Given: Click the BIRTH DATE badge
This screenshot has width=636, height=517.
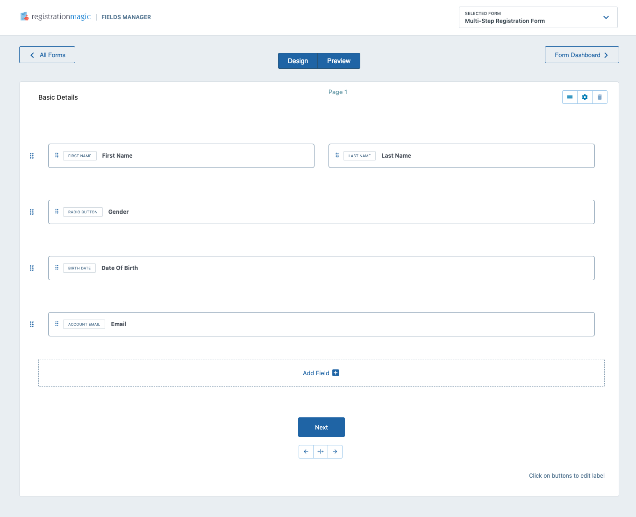Looking at the screenshot, I should coord(79,268).
